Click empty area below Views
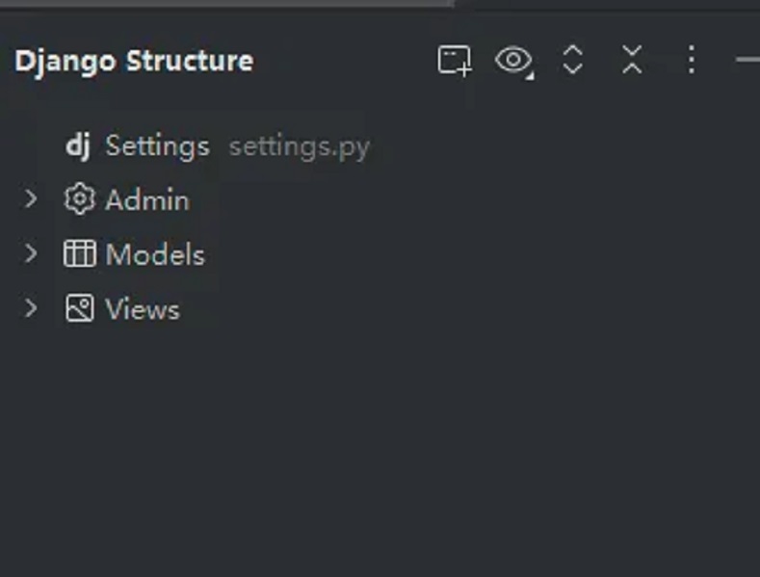760x577 pixels. point(380,451)
